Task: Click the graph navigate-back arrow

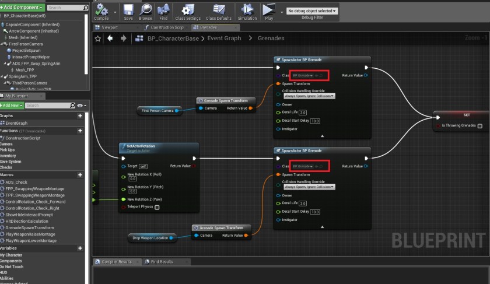Action: click(110, 38)
